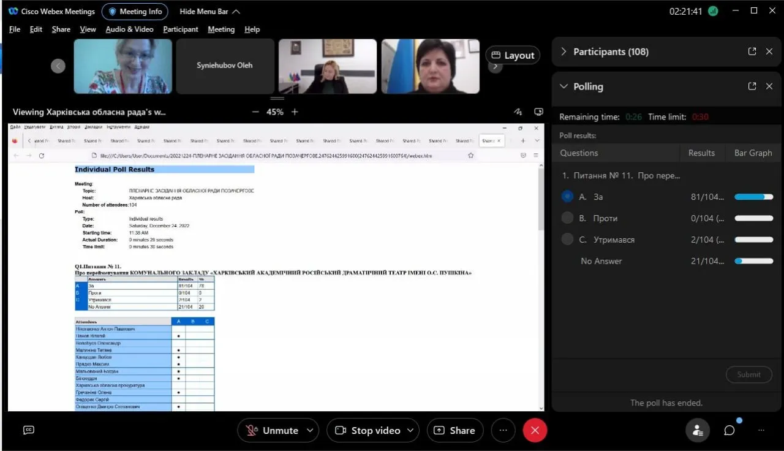Select answer B. Проти radio button

point(567,218)
